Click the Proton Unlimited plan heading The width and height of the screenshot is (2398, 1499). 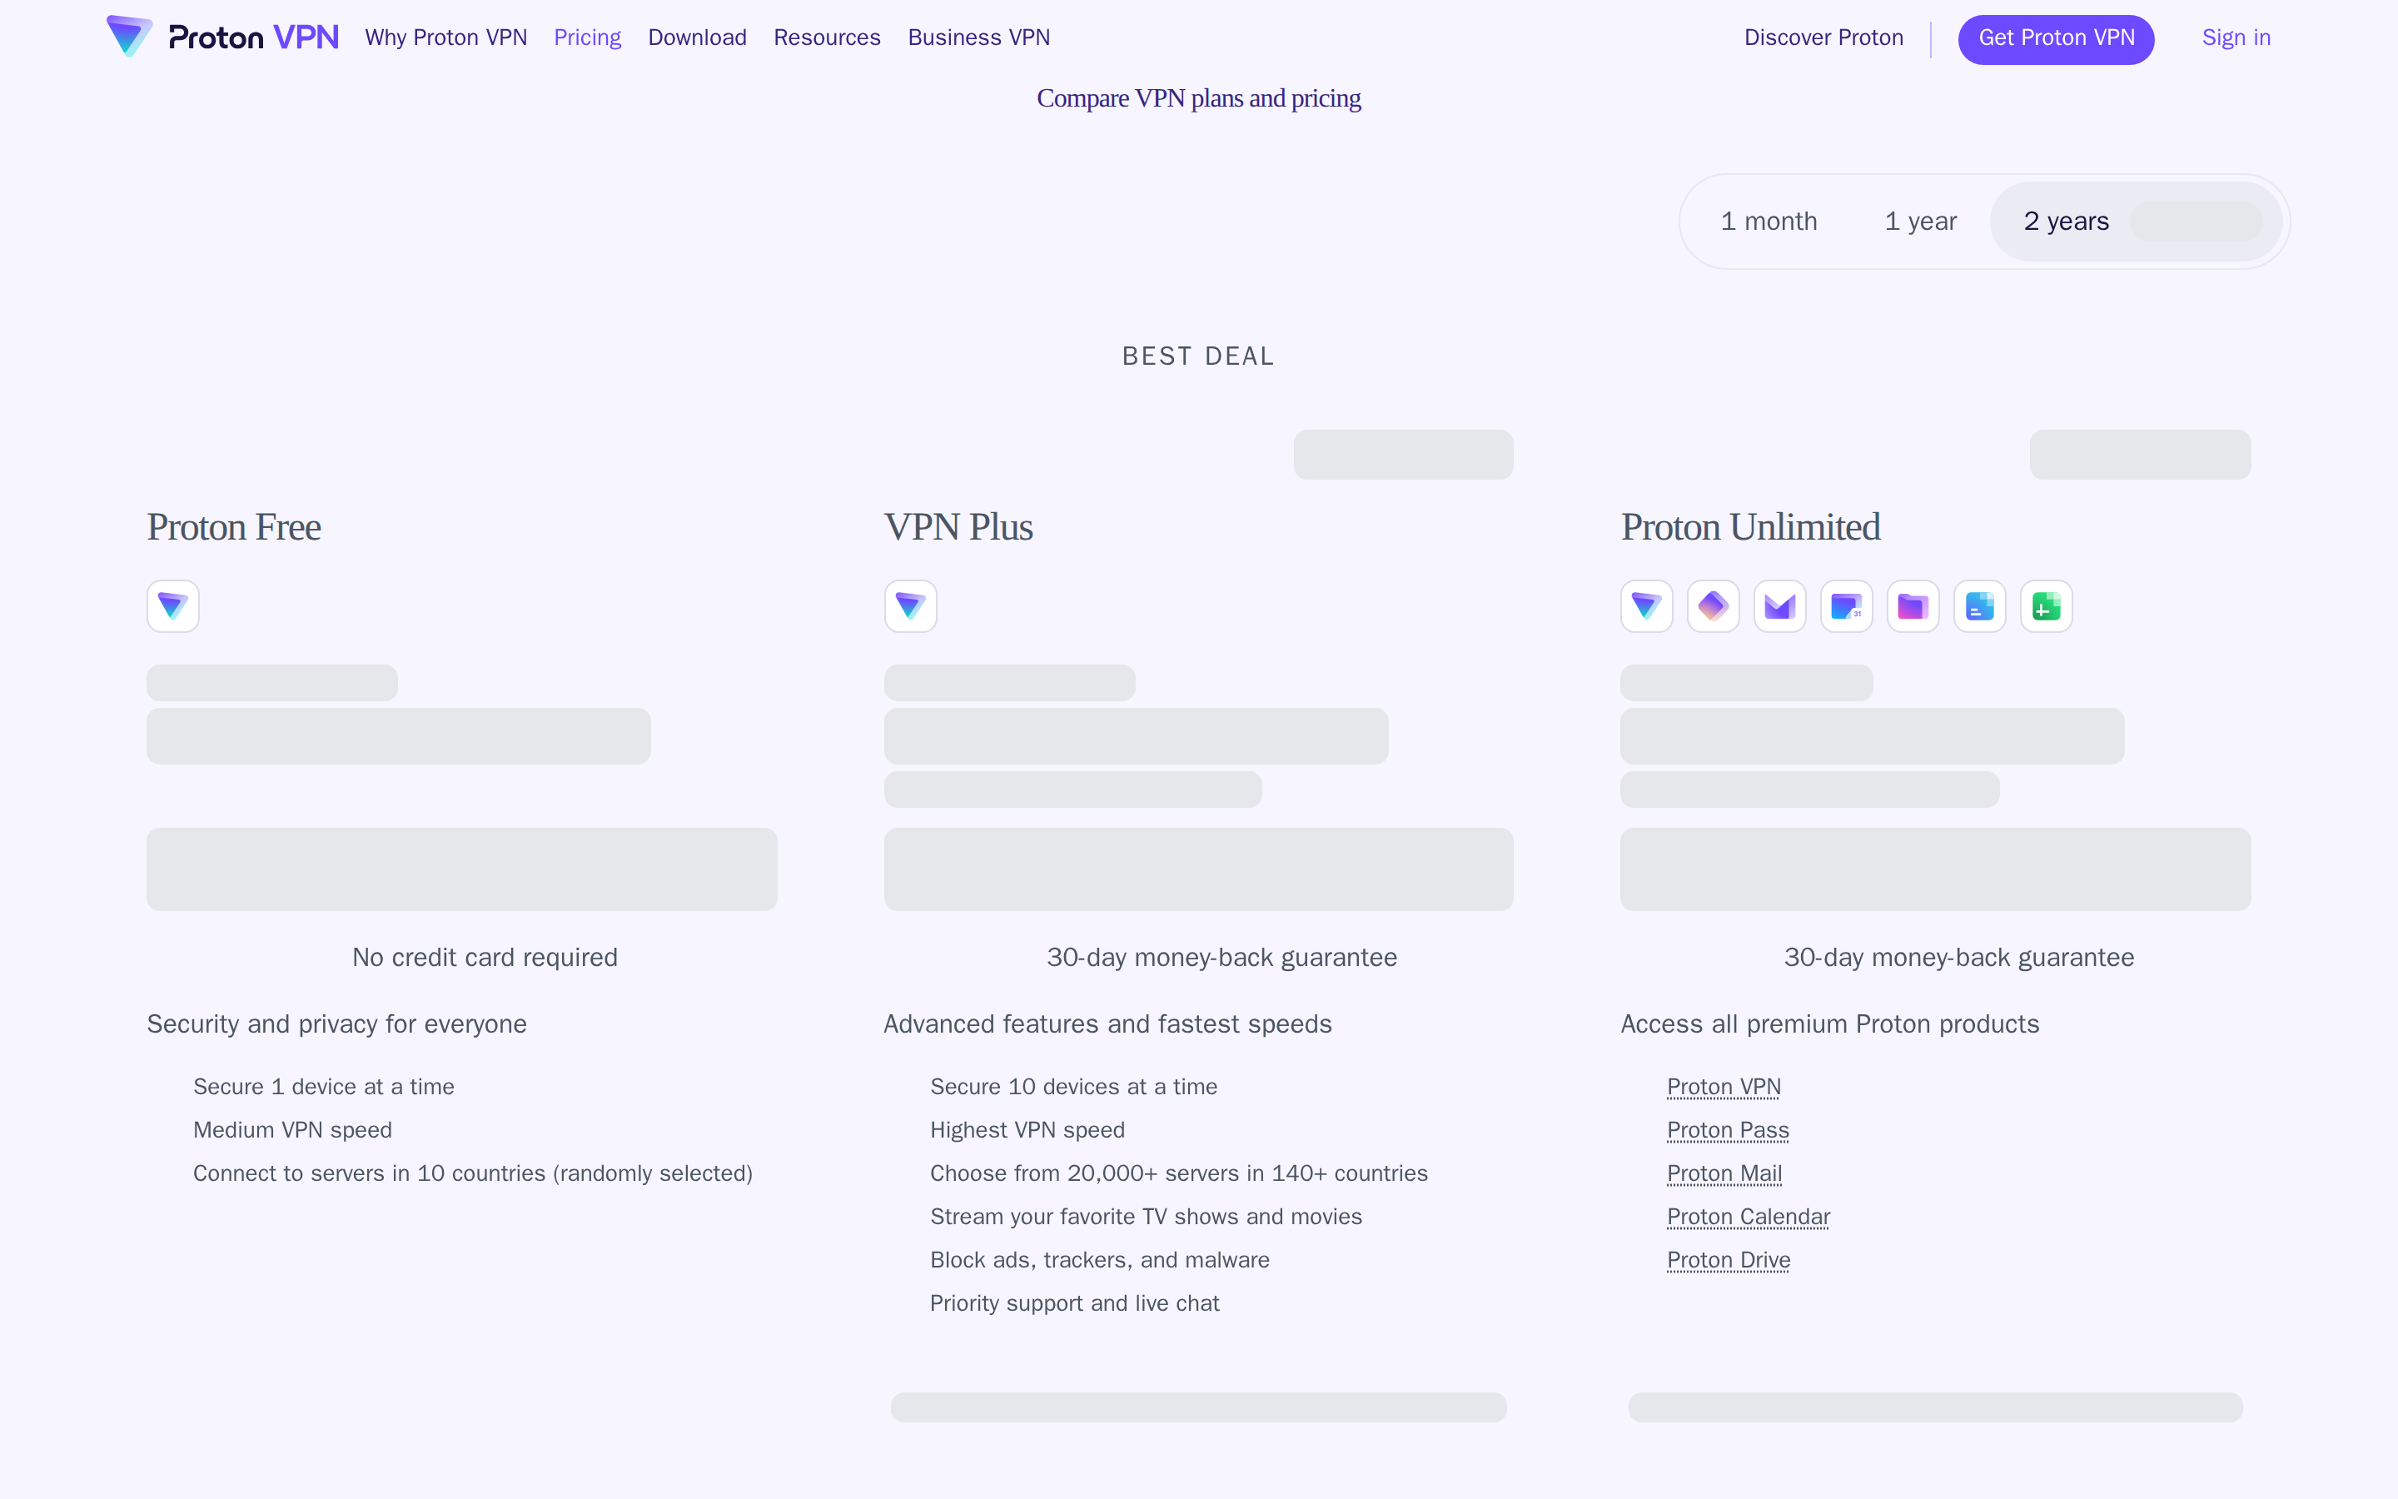[x=1750, y=527]
